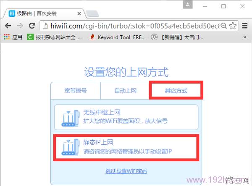Click the router icon beside 无线中继上网

point(71,118)
